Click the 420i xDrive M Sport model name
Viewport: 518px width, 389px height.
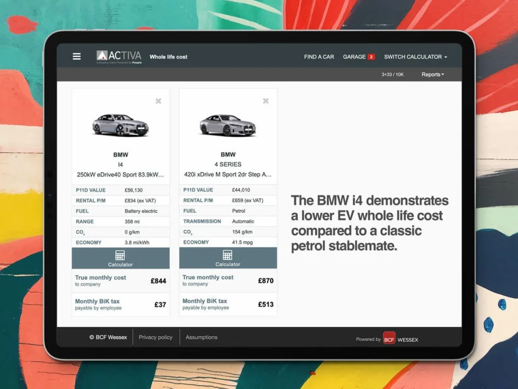pyautogui.click(x=228, y=174)
